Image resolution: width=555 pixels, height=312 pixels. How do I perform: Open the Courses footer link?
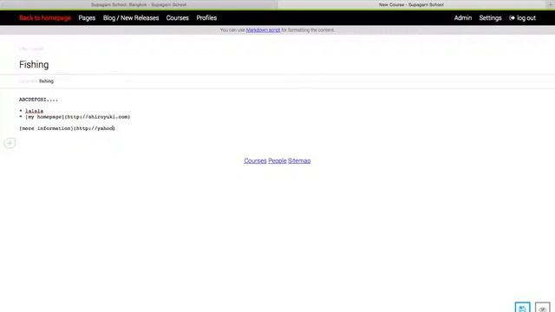255,160
